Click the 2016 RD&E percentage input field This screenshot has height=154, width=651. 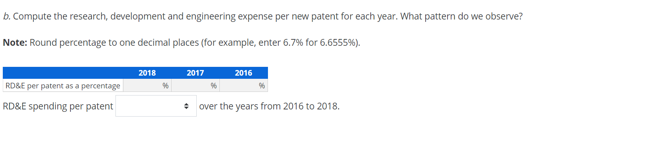tap(239, 86)
